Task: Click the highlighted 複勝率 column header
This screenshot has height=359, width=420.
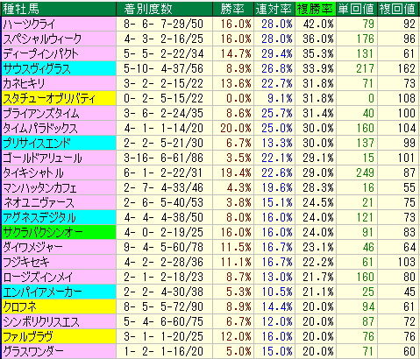Action: (316, 9)
